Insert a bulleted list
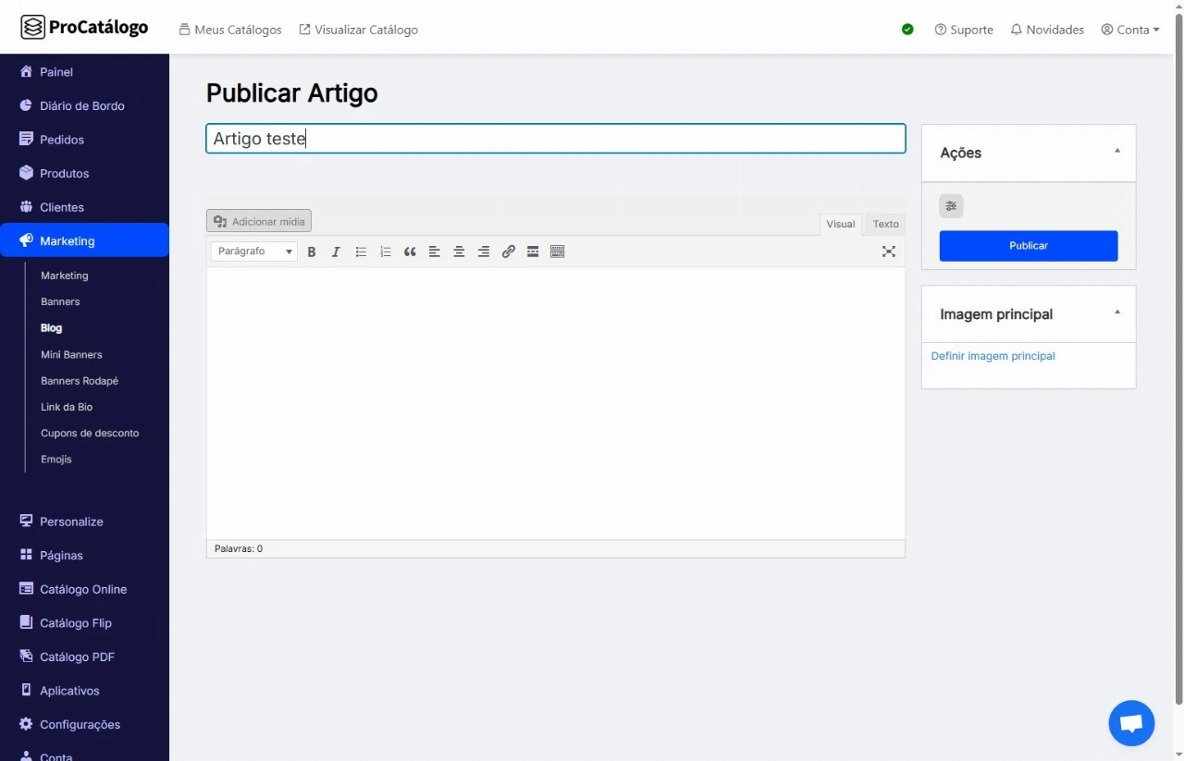Image resolution: width=1184 pixels, height=761 pixels. point(361,252)
